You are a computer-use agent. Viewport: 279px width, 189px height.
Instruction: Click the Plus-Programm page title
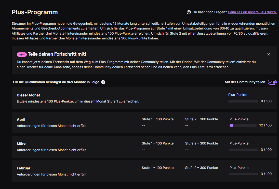35,12
